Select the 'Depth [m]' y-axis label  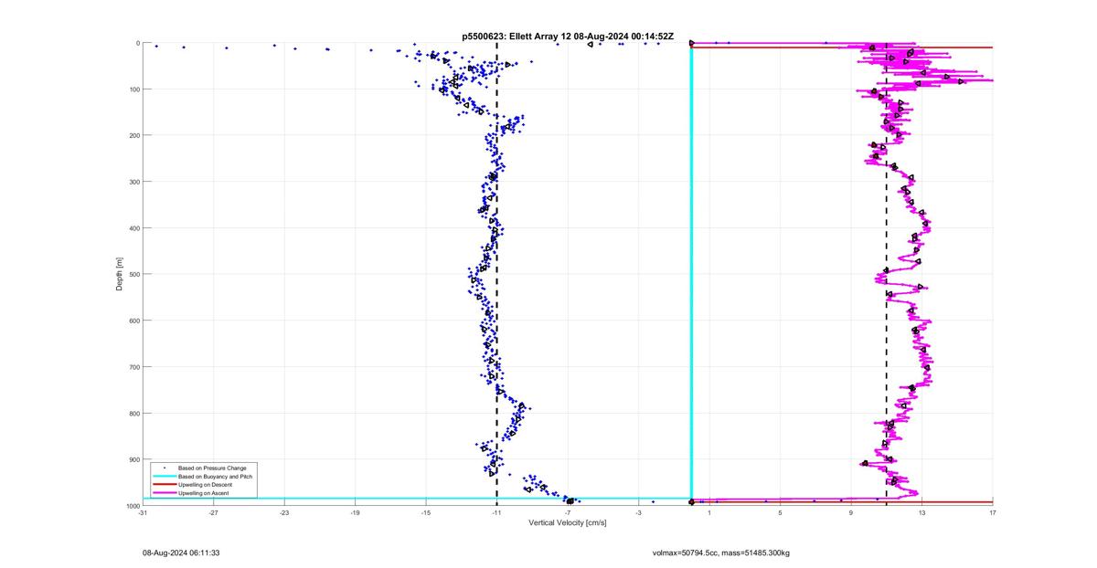pos(119,274)
